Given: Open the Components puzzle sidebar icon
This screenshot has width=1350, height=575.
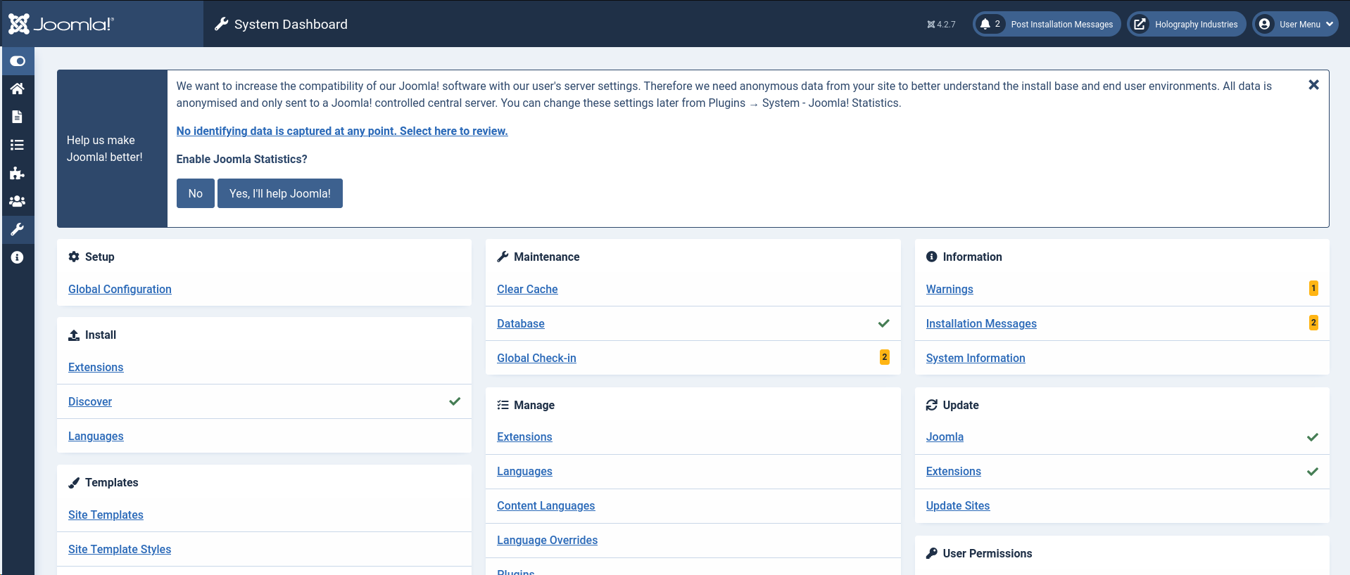Looking at the screenshot, I should point(18,173).
